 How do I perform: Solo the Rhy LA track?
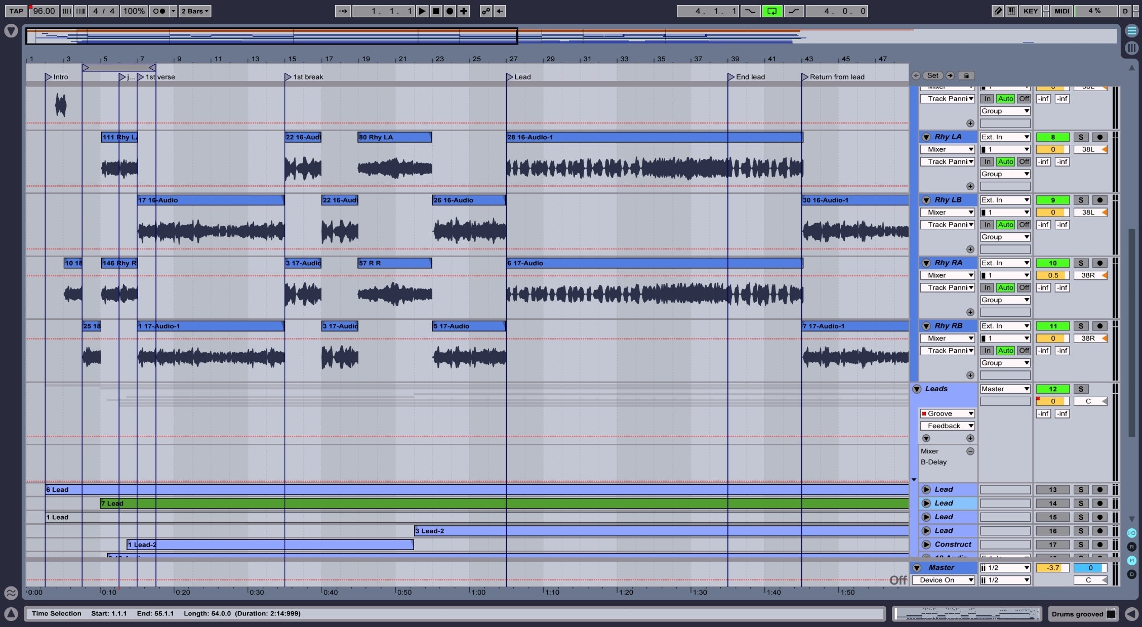(1081, 137)
